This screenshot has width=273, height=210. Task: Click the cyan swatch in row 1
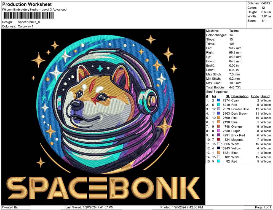click(218, 100)
